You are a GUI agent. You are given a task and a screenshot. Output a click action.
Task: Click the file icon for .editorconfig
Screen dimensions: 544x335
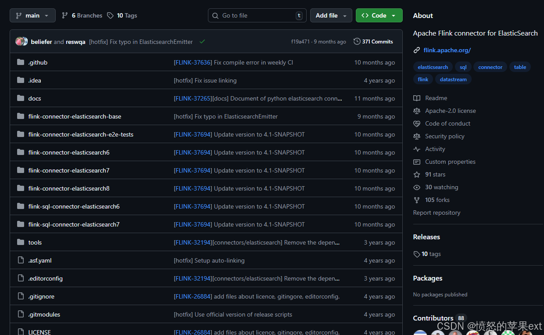point(21,278)
